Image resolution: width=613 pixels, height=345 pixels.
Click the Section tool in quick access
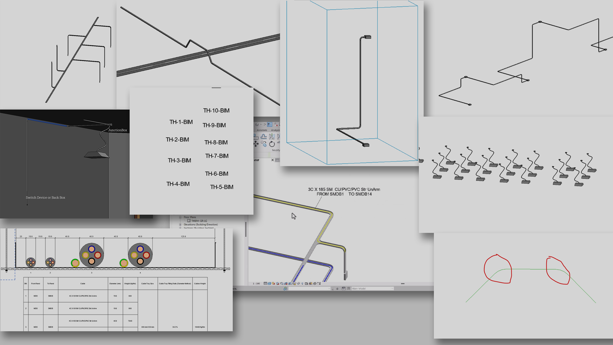tap(264, 124)
